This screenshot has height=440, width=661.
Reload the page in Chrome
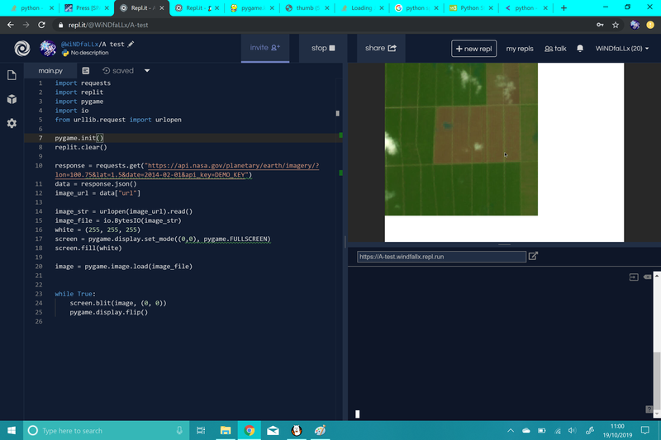coord(41,25)
